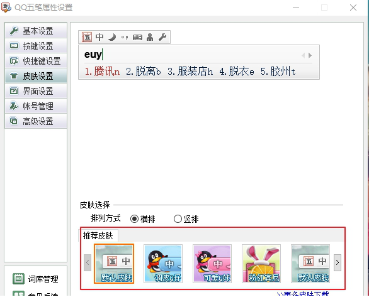
Task: Click the shortcut icon beside 快捷键设置
Action: point(14,61)
